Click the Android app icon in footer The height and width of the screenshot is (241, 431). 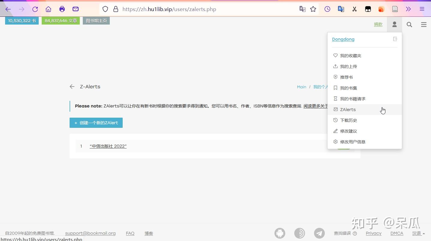(x=280, y=233)
